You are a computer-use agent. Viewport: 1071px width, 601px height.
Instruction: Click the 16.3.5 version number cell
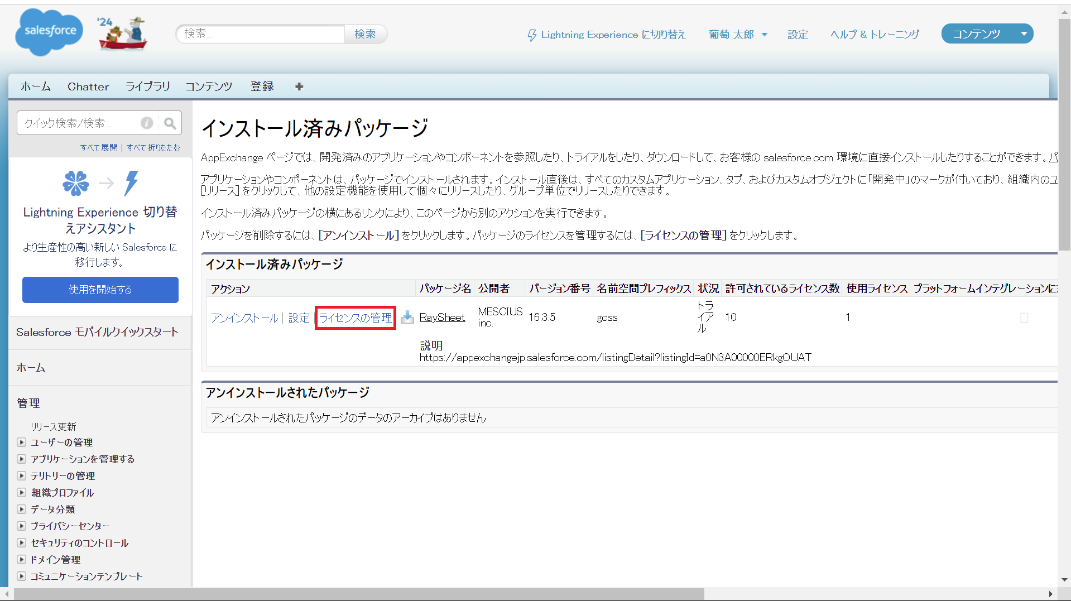coord(542,318)
